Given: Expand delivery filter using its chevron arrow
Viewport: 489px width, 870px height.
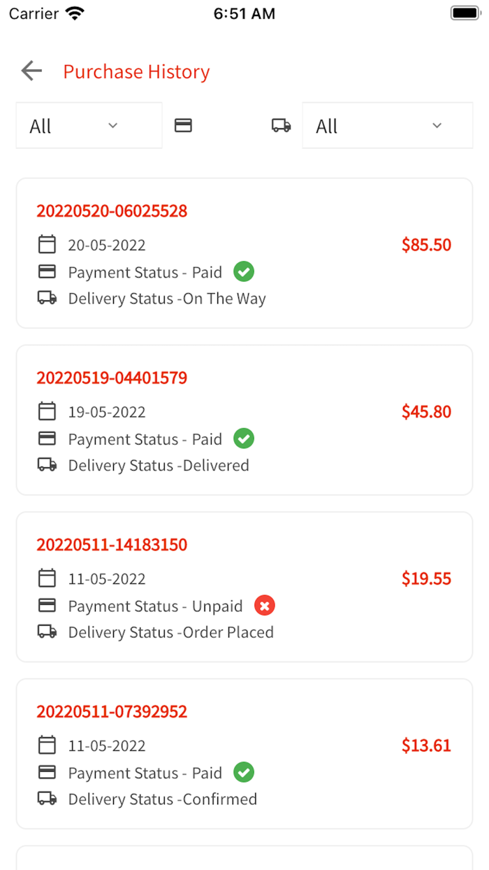Looking at the screenshot, I should (x=437, y=126).
